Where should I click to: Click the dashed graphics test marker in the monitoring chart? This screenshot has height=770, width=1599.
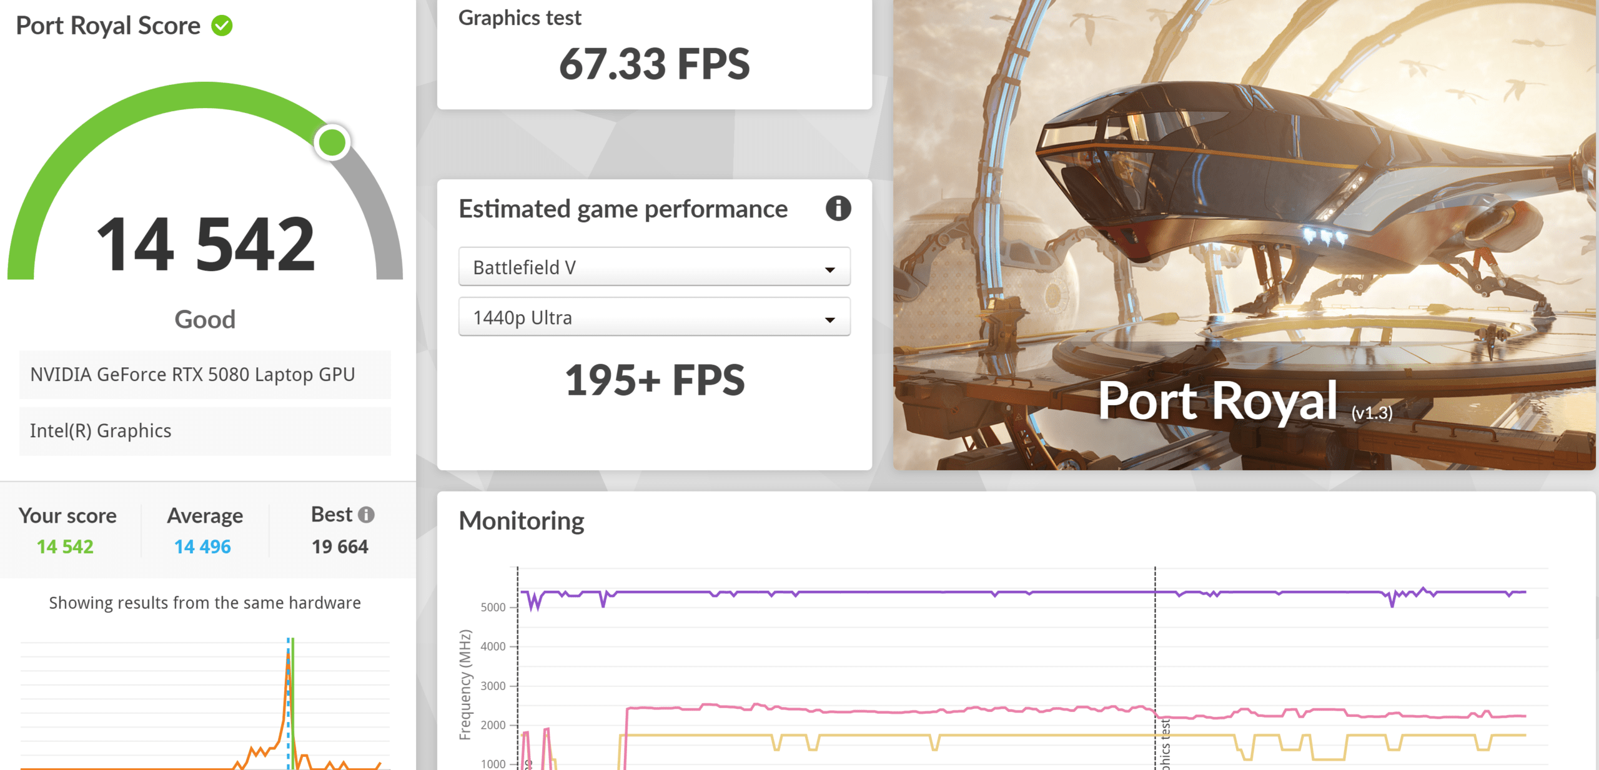coord(1155,668)
